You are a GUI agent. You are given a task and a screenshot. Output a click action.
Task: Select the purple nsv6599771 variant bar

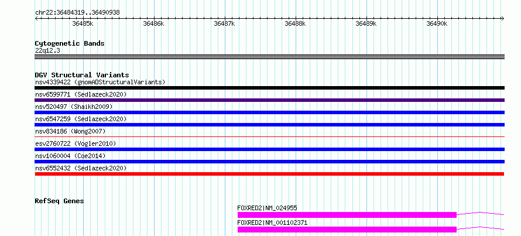click(270, 100)
